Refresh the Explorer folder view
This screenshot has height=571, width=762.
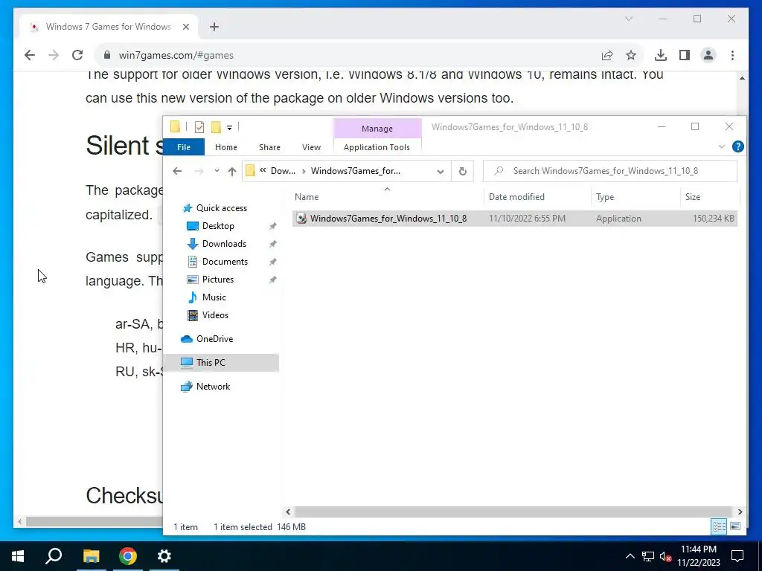click(x=463, y=171)
